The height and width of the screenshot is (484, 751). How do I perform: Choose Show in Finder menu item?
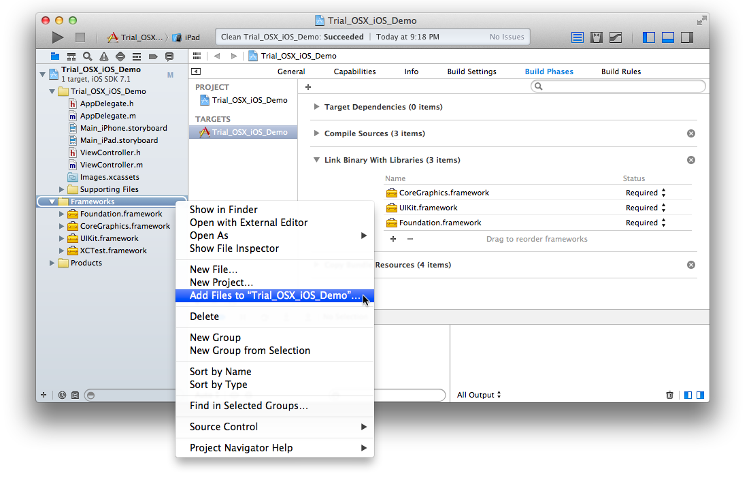(275, 210)
